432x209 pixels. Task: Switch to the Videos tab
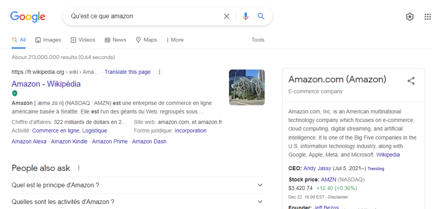click(83, 40)
